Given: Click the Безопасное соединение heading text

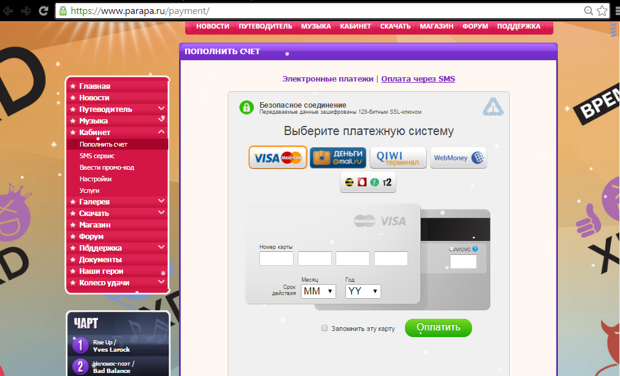Looking at the screenshot, I should [x=303, y=105].
